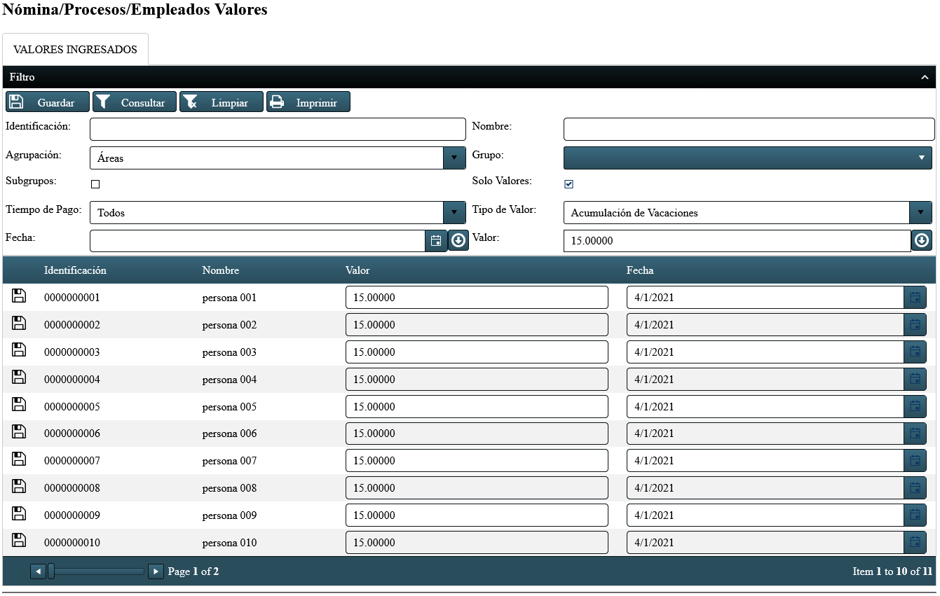Click the pager slider handle
940x596 pixels.
tap(51, 571)
